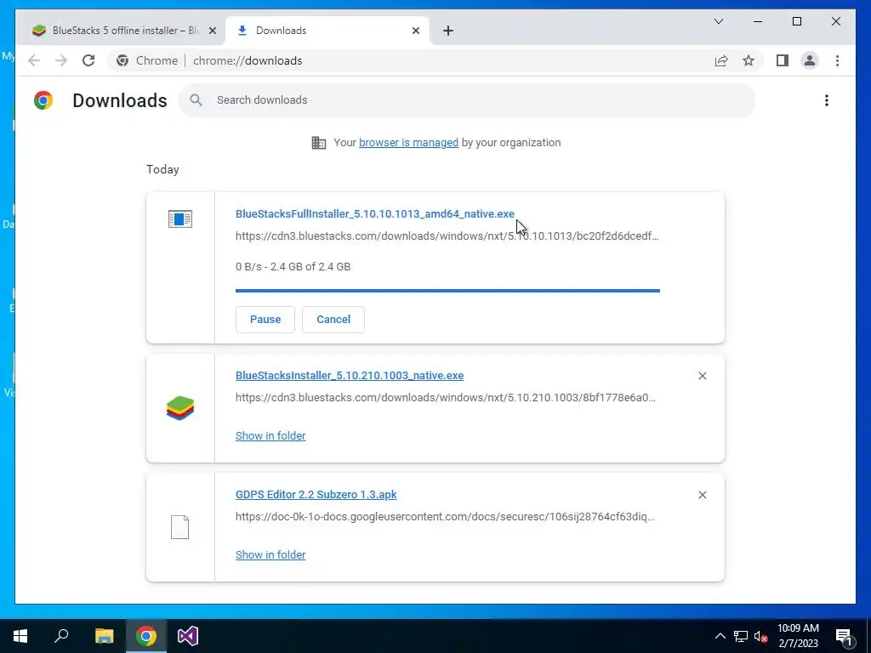The height and width of the screenshot is (653, 871).
Task: Open the browser is managed link
Action: click(408, 143)
